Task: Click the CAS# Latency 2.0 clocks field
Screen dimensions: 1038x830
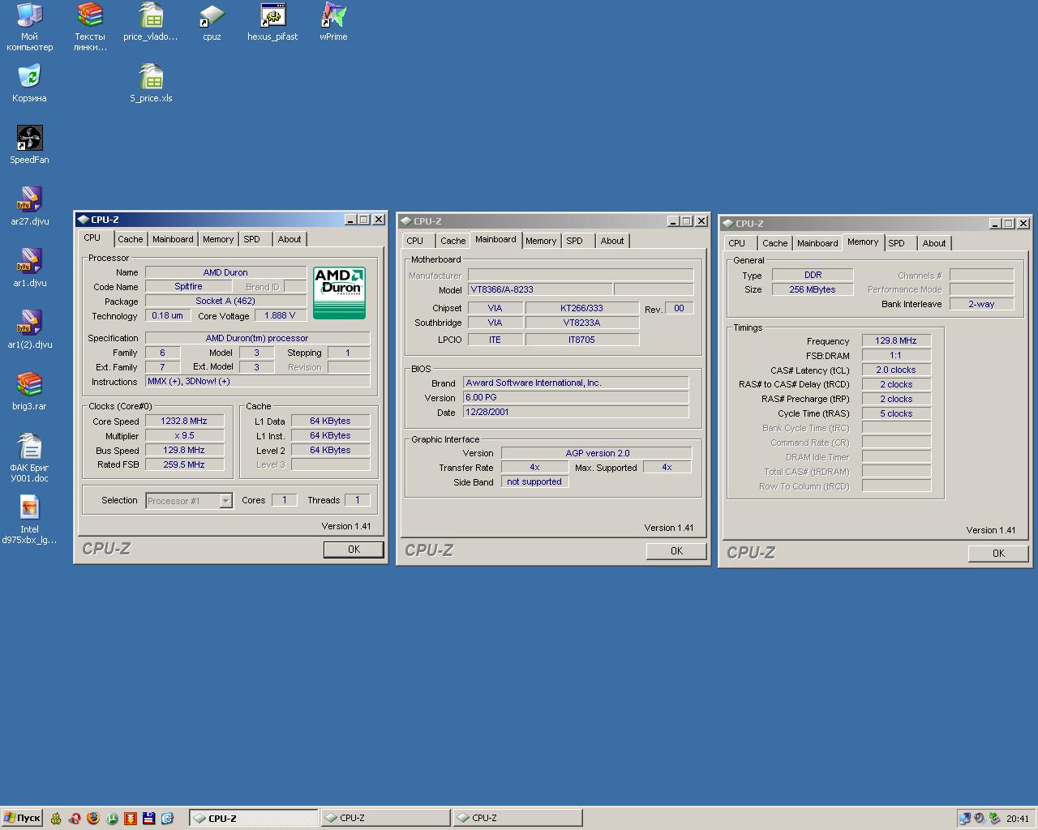Action: pyautogui.click(x=896, y=370)
